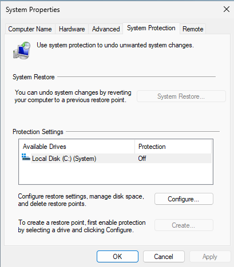Confirm with the OK button

[117, 257]
